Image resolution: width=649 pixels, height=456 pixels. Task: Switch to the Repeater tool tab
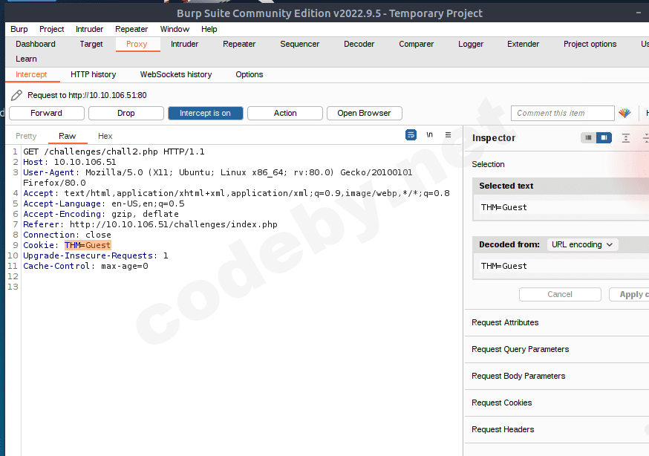coord(239,44)
